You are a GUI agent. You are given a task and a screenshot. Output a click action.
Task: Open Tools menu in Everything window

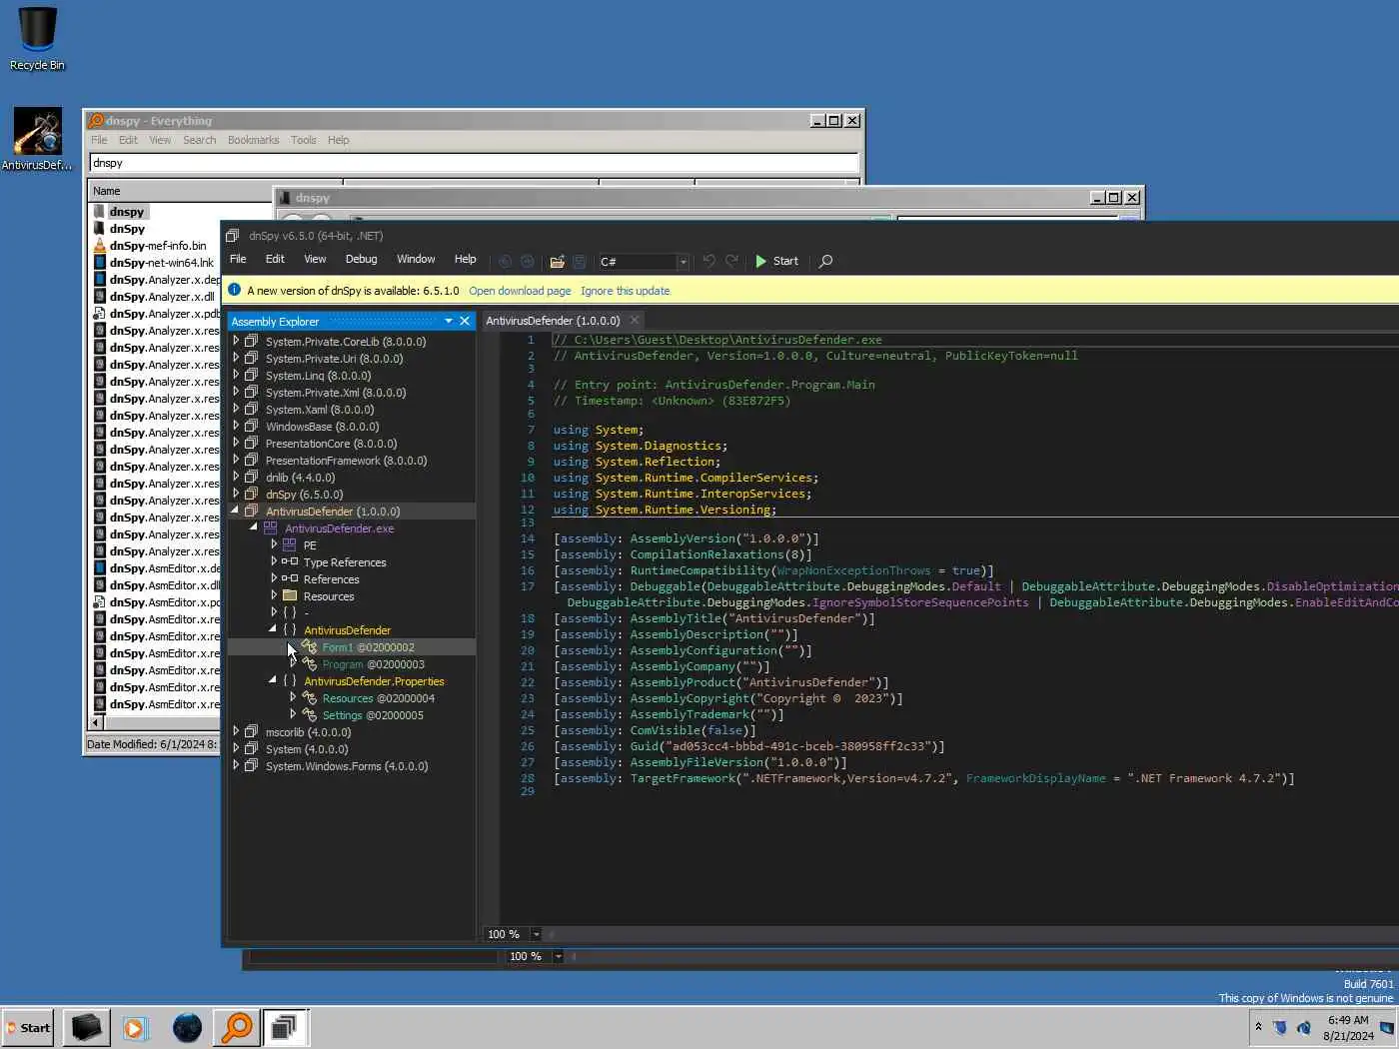point(303,140)
